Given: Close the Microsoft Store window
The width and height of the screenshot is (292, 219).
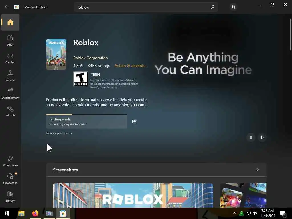Looking at the screenshot, I should click(x=285, y=5).
